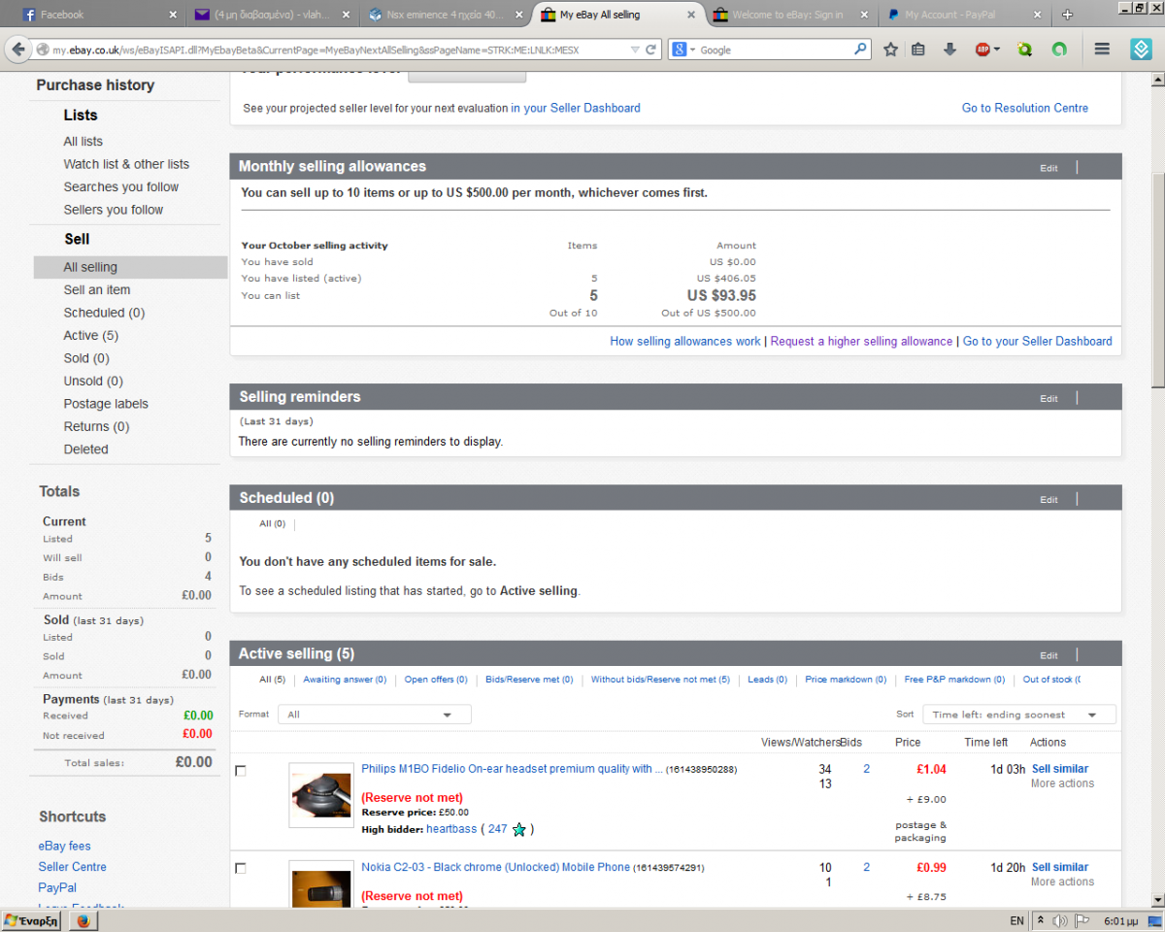Open More actions for Nokia C2-03
This screenshot has height=932, width=1165.
point(1062,882)
